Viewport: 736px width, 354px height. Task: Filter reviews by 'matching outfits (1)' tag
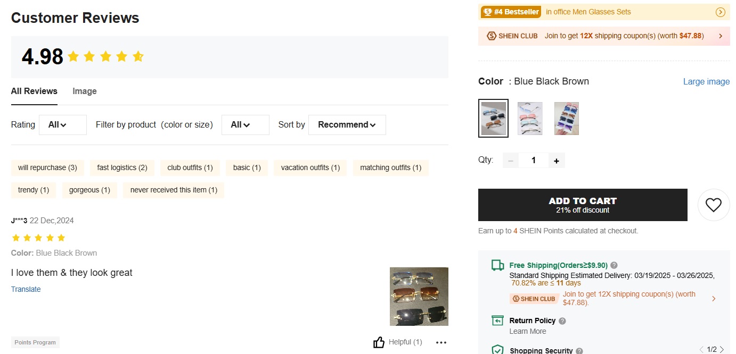tap(391, 168)
